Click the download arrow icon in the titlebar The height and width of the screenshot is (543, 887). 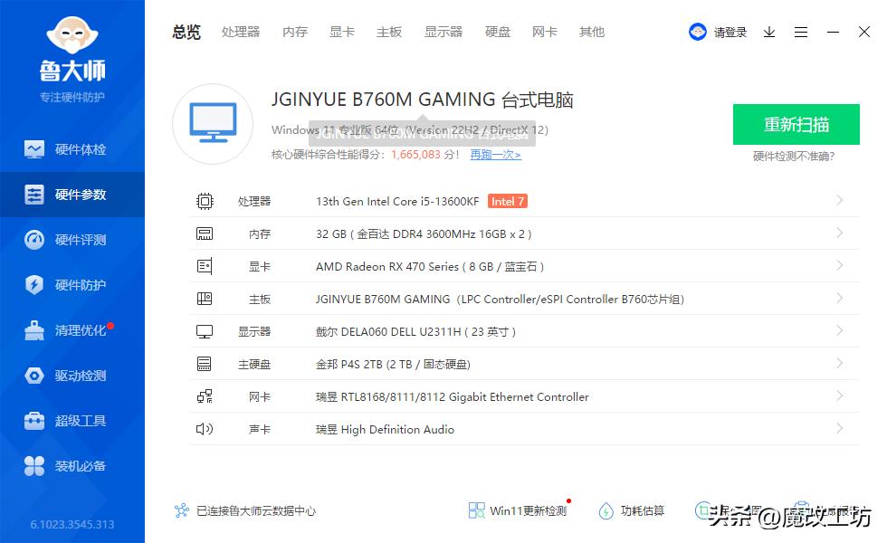pyautogui.click(x=769, y=32)
